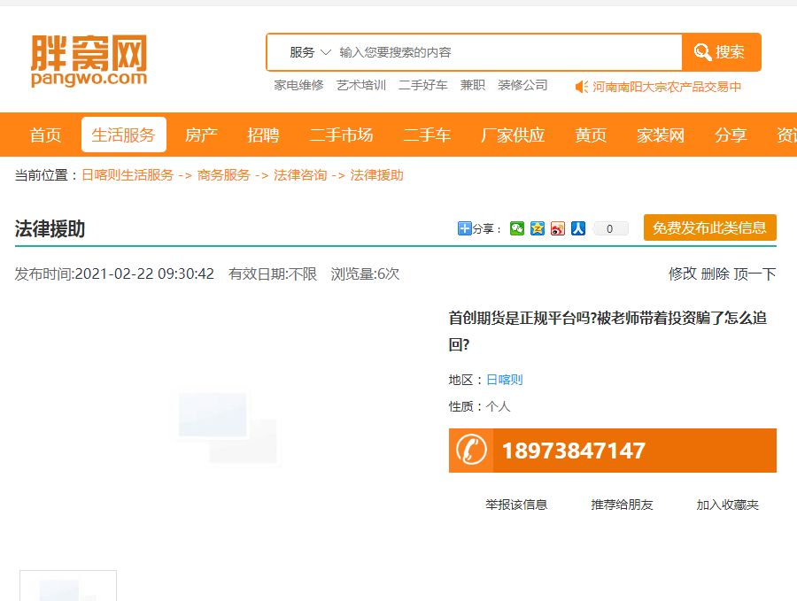Share via the yellow star Qzone icon
797x601 pixels.
538,228
